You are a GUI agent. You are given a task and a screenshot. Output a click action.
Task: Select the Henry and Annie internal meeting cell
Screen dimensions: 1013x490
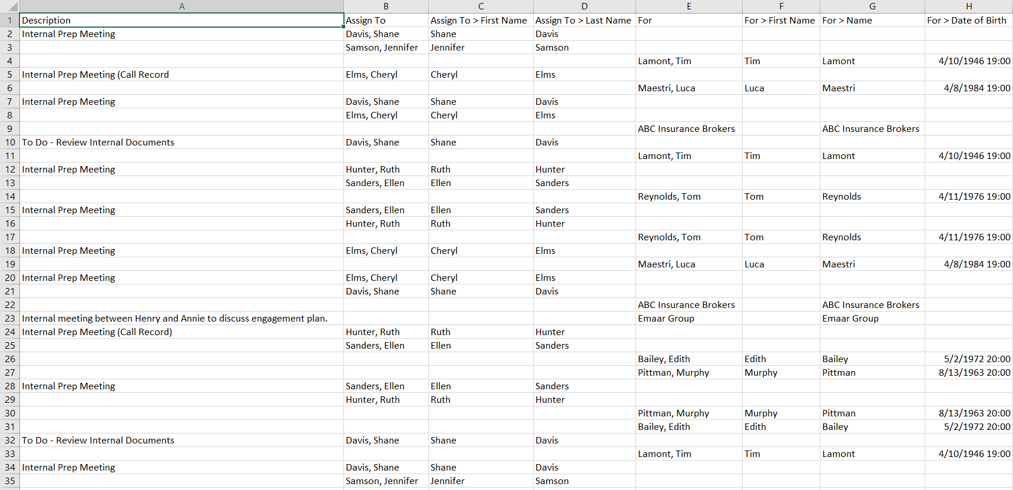(174, 319)
